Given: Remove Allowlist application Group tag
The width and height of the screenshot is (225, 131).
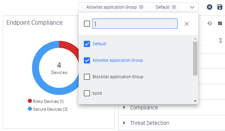Looking at the screenshot, I should pos(141,7).
